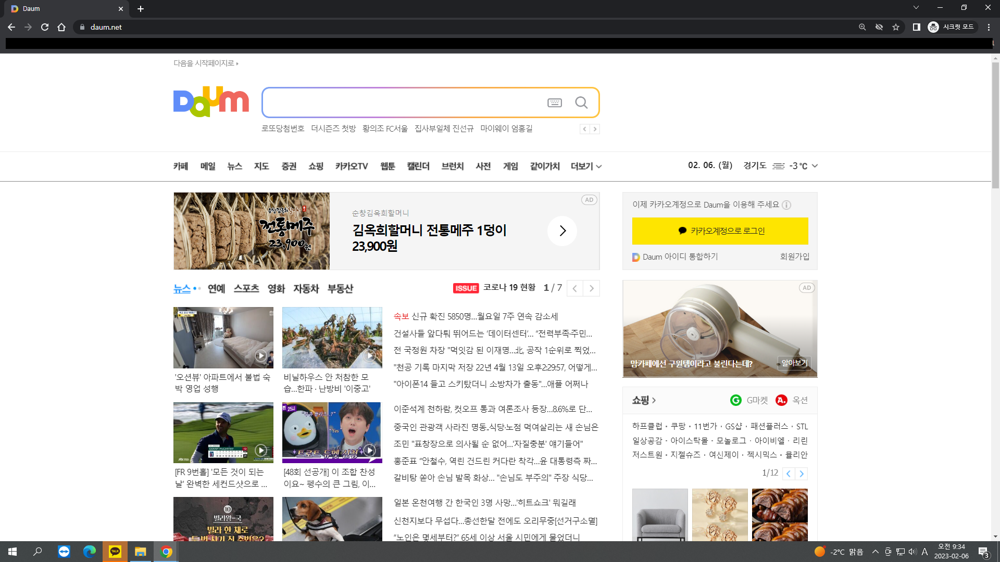
Task: Show previous shopping page 1/12
Action: point(789,474)
